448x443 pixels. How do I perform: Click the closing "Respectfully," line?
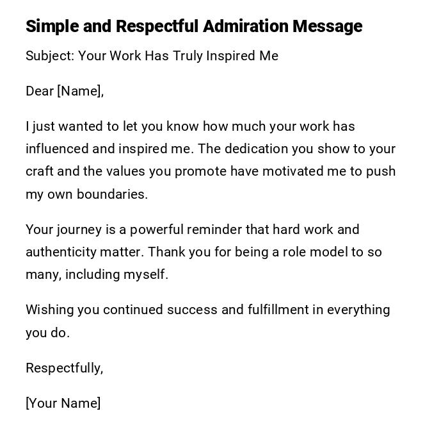[64, 368]
